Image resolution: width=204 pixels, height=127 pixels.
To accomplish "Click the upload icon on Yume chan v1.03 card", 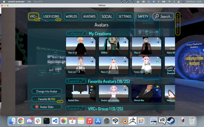I will pyautogui.click(x=158, y=58).
